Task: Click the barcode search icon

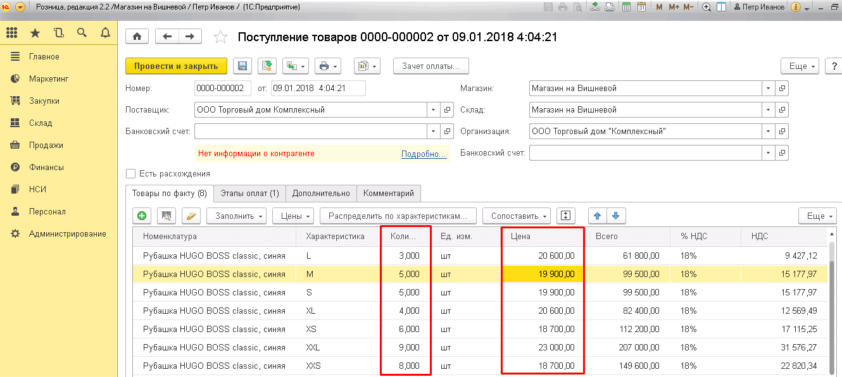Action: click(167, 216)
